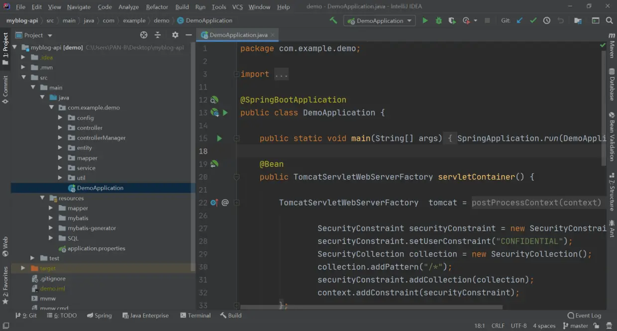The width and height of the screenshot is (617, 331).
Task: Start debugging with the bug icon
Action: pos(438,20)
